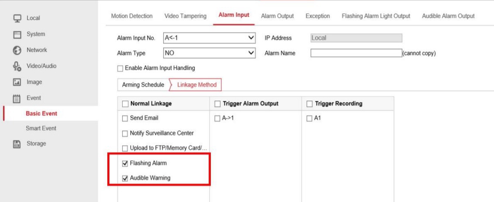This screenshot has height=202, width=494.
Task: Click the Image picture icon
Action: coord(17,82)
